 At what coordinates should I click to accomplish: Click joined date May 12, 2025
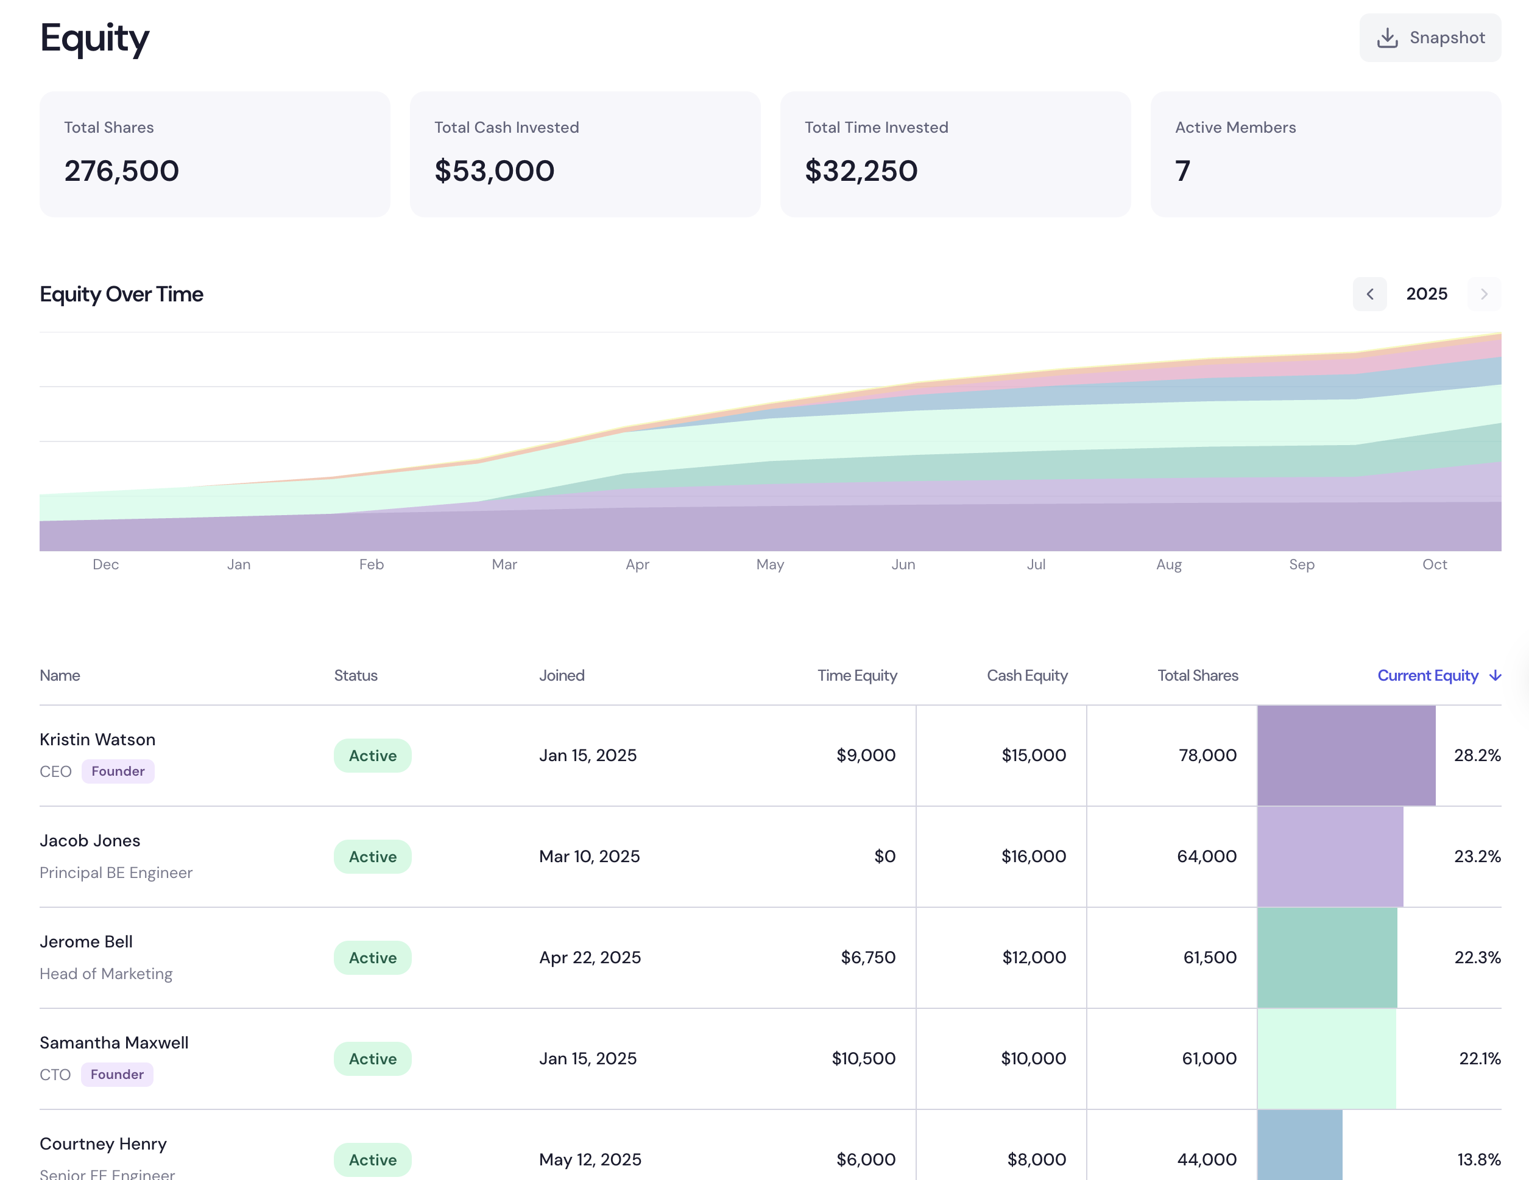point(590,1160)
